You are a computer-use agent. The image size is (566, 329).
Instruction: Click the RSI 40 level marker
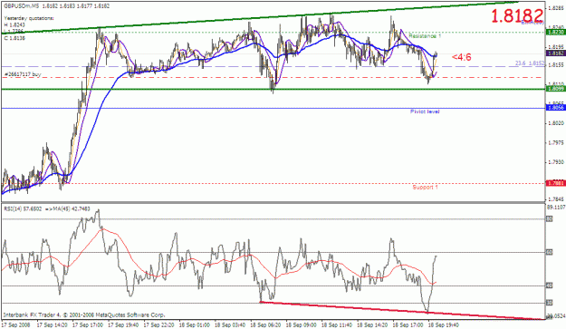(550, 286)
